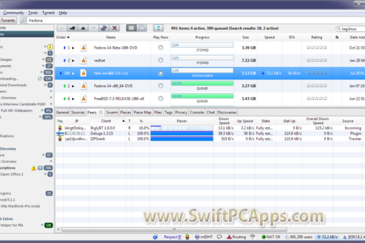Viewport: 365px width, 243px height.
Task: Switch to the Discoveries tab
Action: pos(227,112)
